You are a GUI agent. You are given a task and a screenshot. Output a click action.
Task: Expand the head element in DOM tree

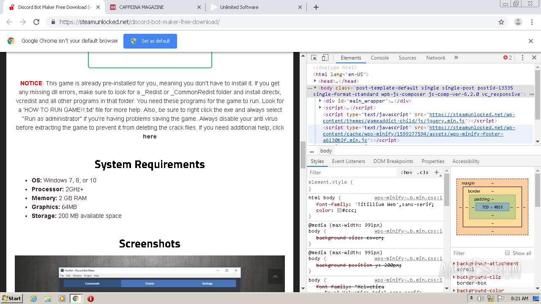point(315,81)
